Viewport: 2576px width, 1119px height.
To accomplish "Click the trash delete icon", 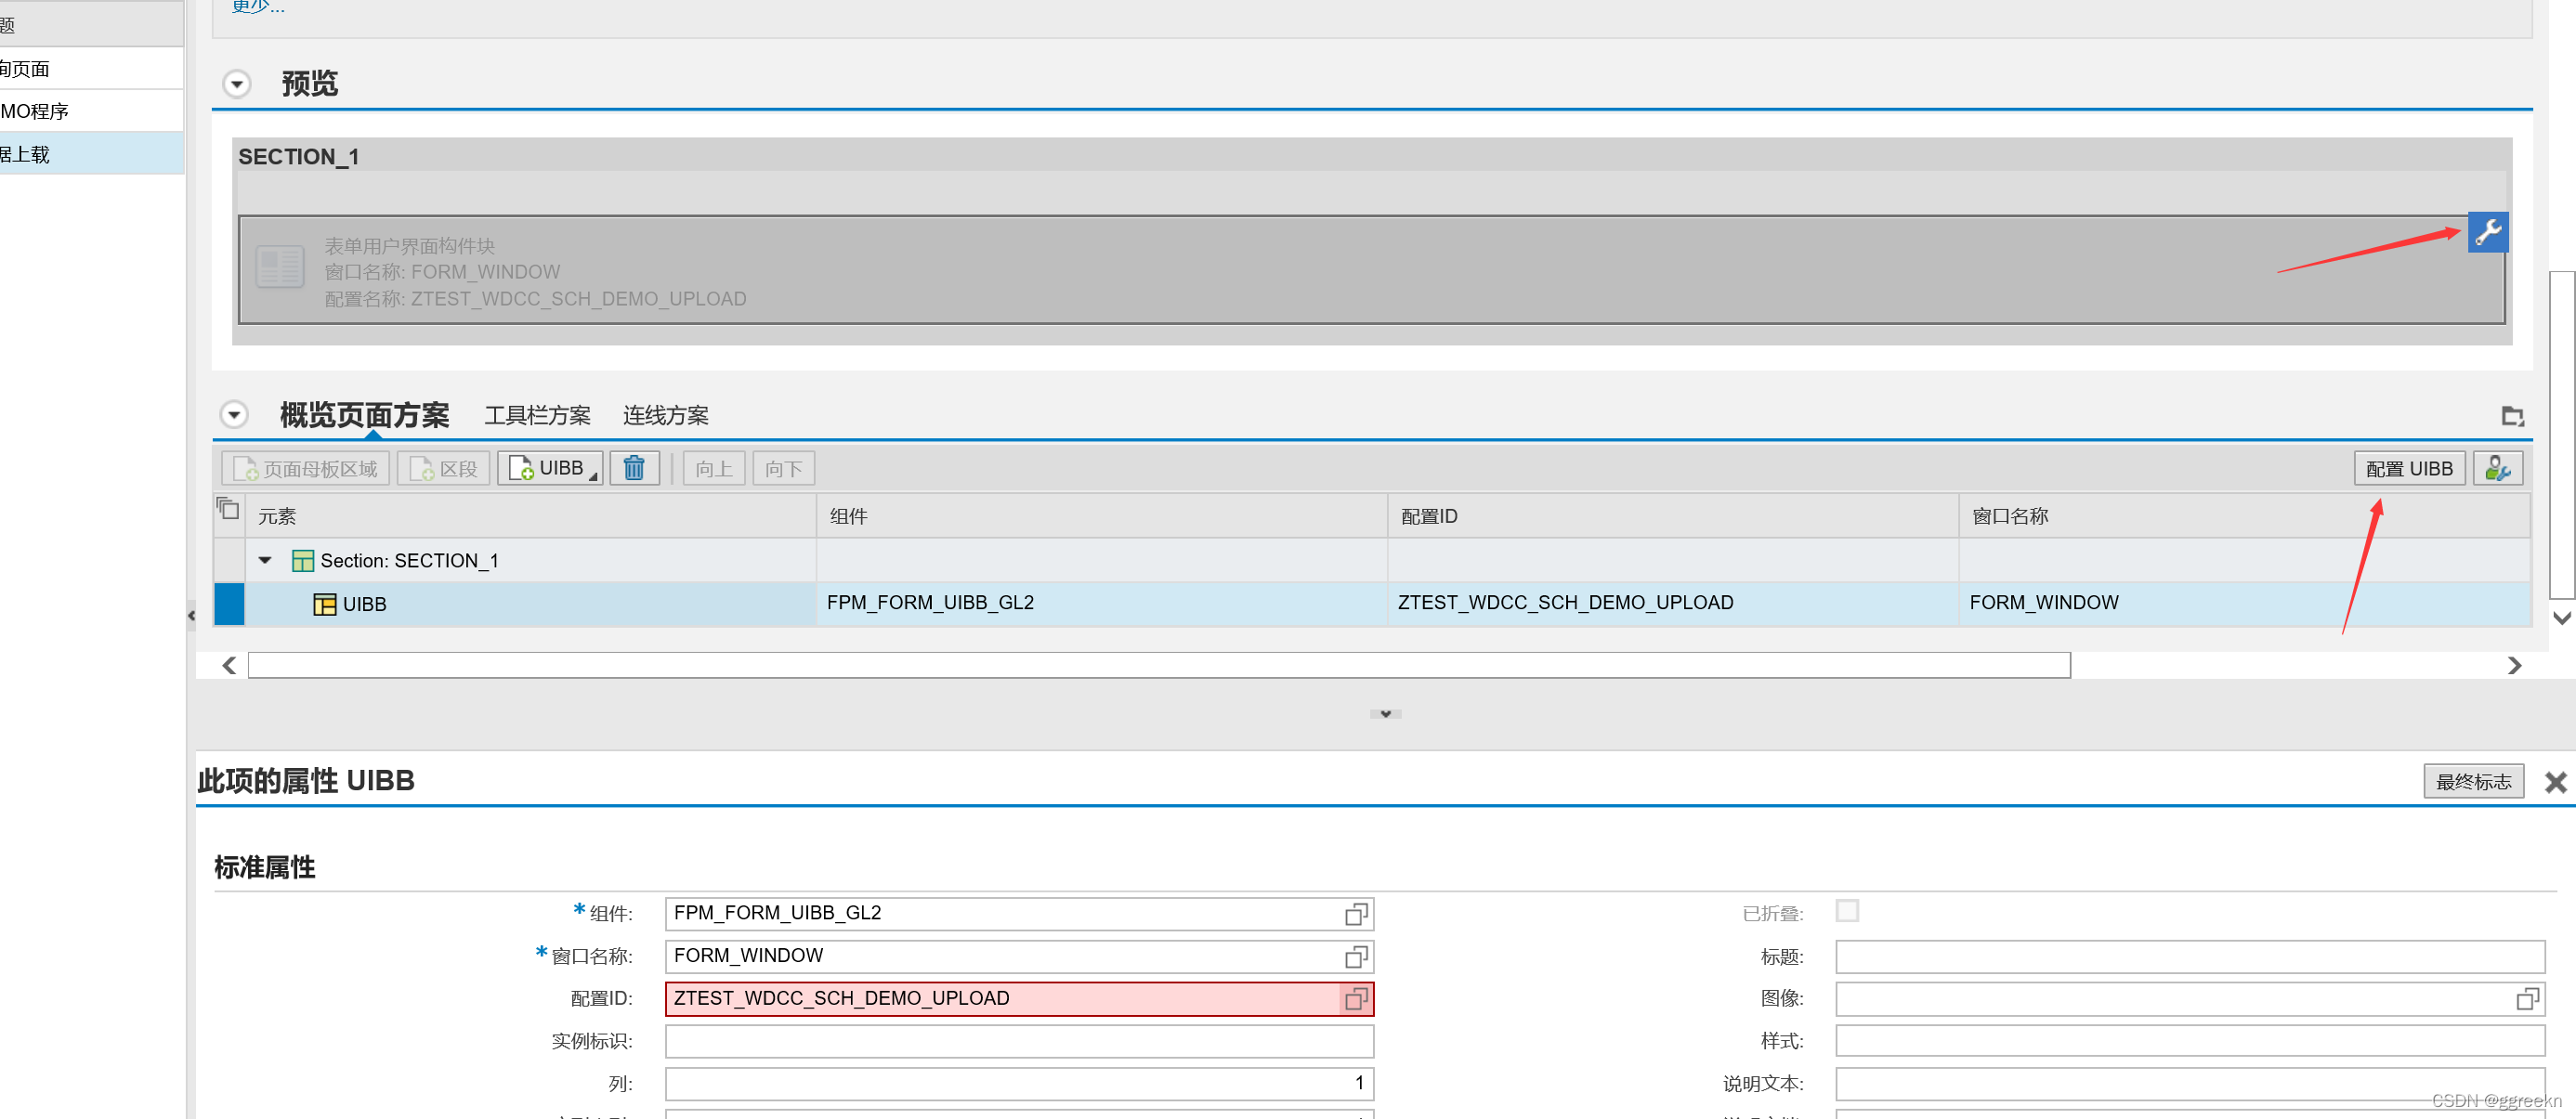I will 634,468.
